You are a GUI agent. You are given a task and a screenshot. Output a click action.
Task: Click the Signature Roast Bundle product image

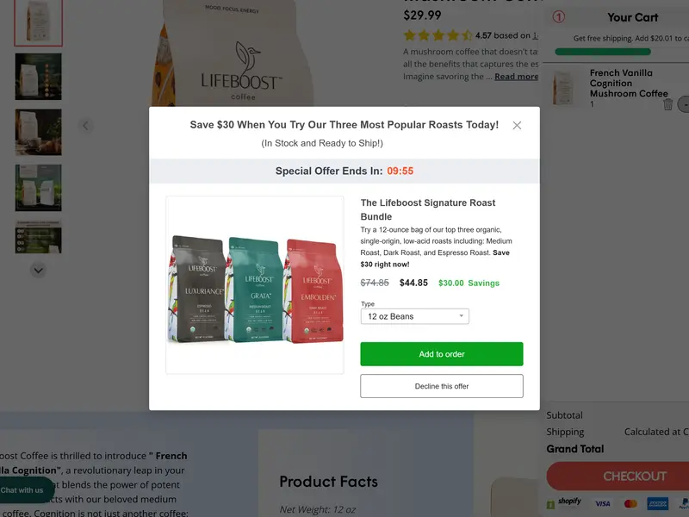pyautogui.click(x=255, y=285)
